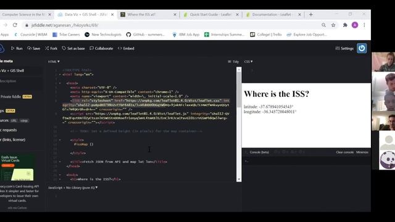Screen dimensions: 395x222
Task: Open the Extensions puzzle icon
Action: pos(345,25)
